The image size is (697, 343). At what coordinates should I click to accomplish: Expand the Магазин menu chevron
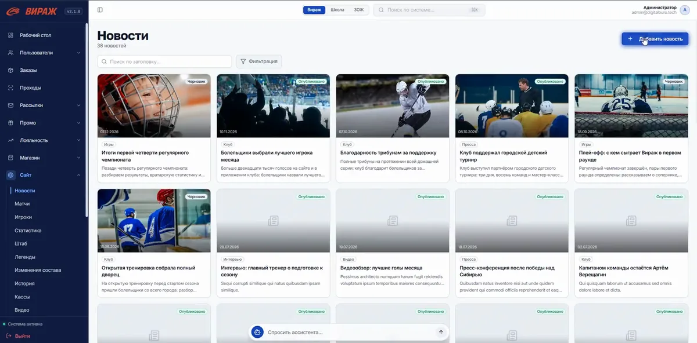click(78, 158)
